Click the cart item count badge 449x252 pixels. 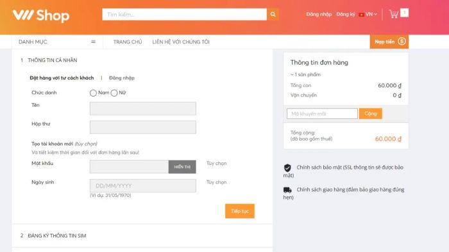tap(404, 13)
